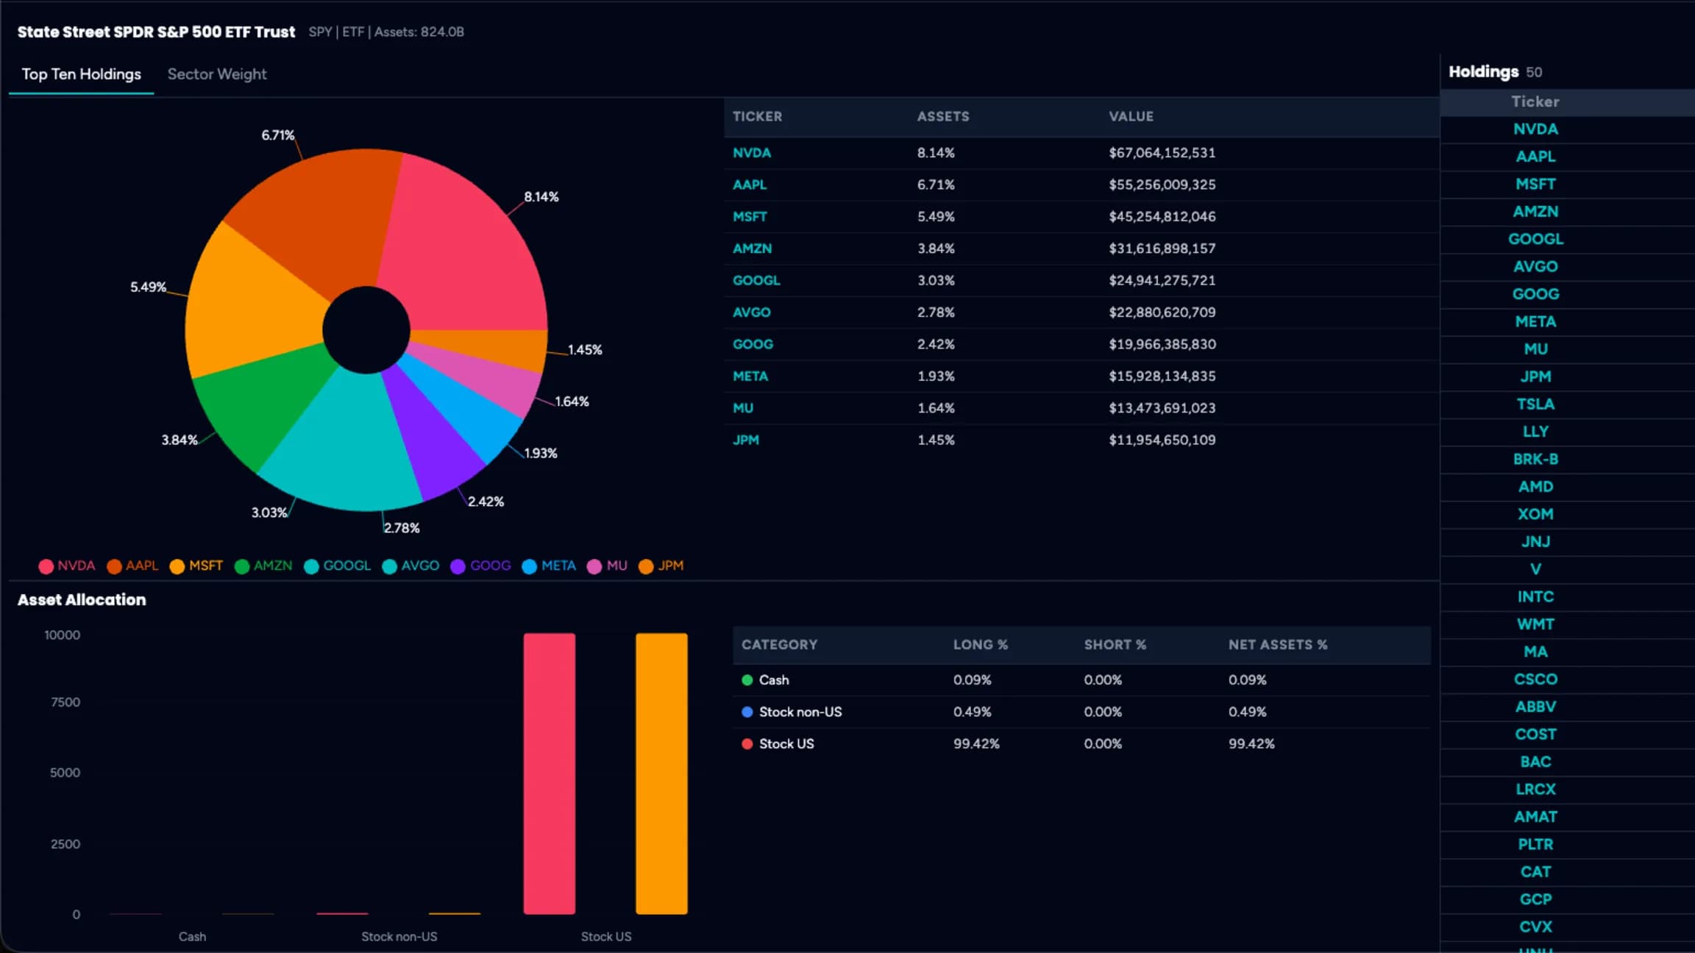Screen dimensions: 1695x953
Task: Click the AVGO ticker in holdings table
Action: click(752, 313)
